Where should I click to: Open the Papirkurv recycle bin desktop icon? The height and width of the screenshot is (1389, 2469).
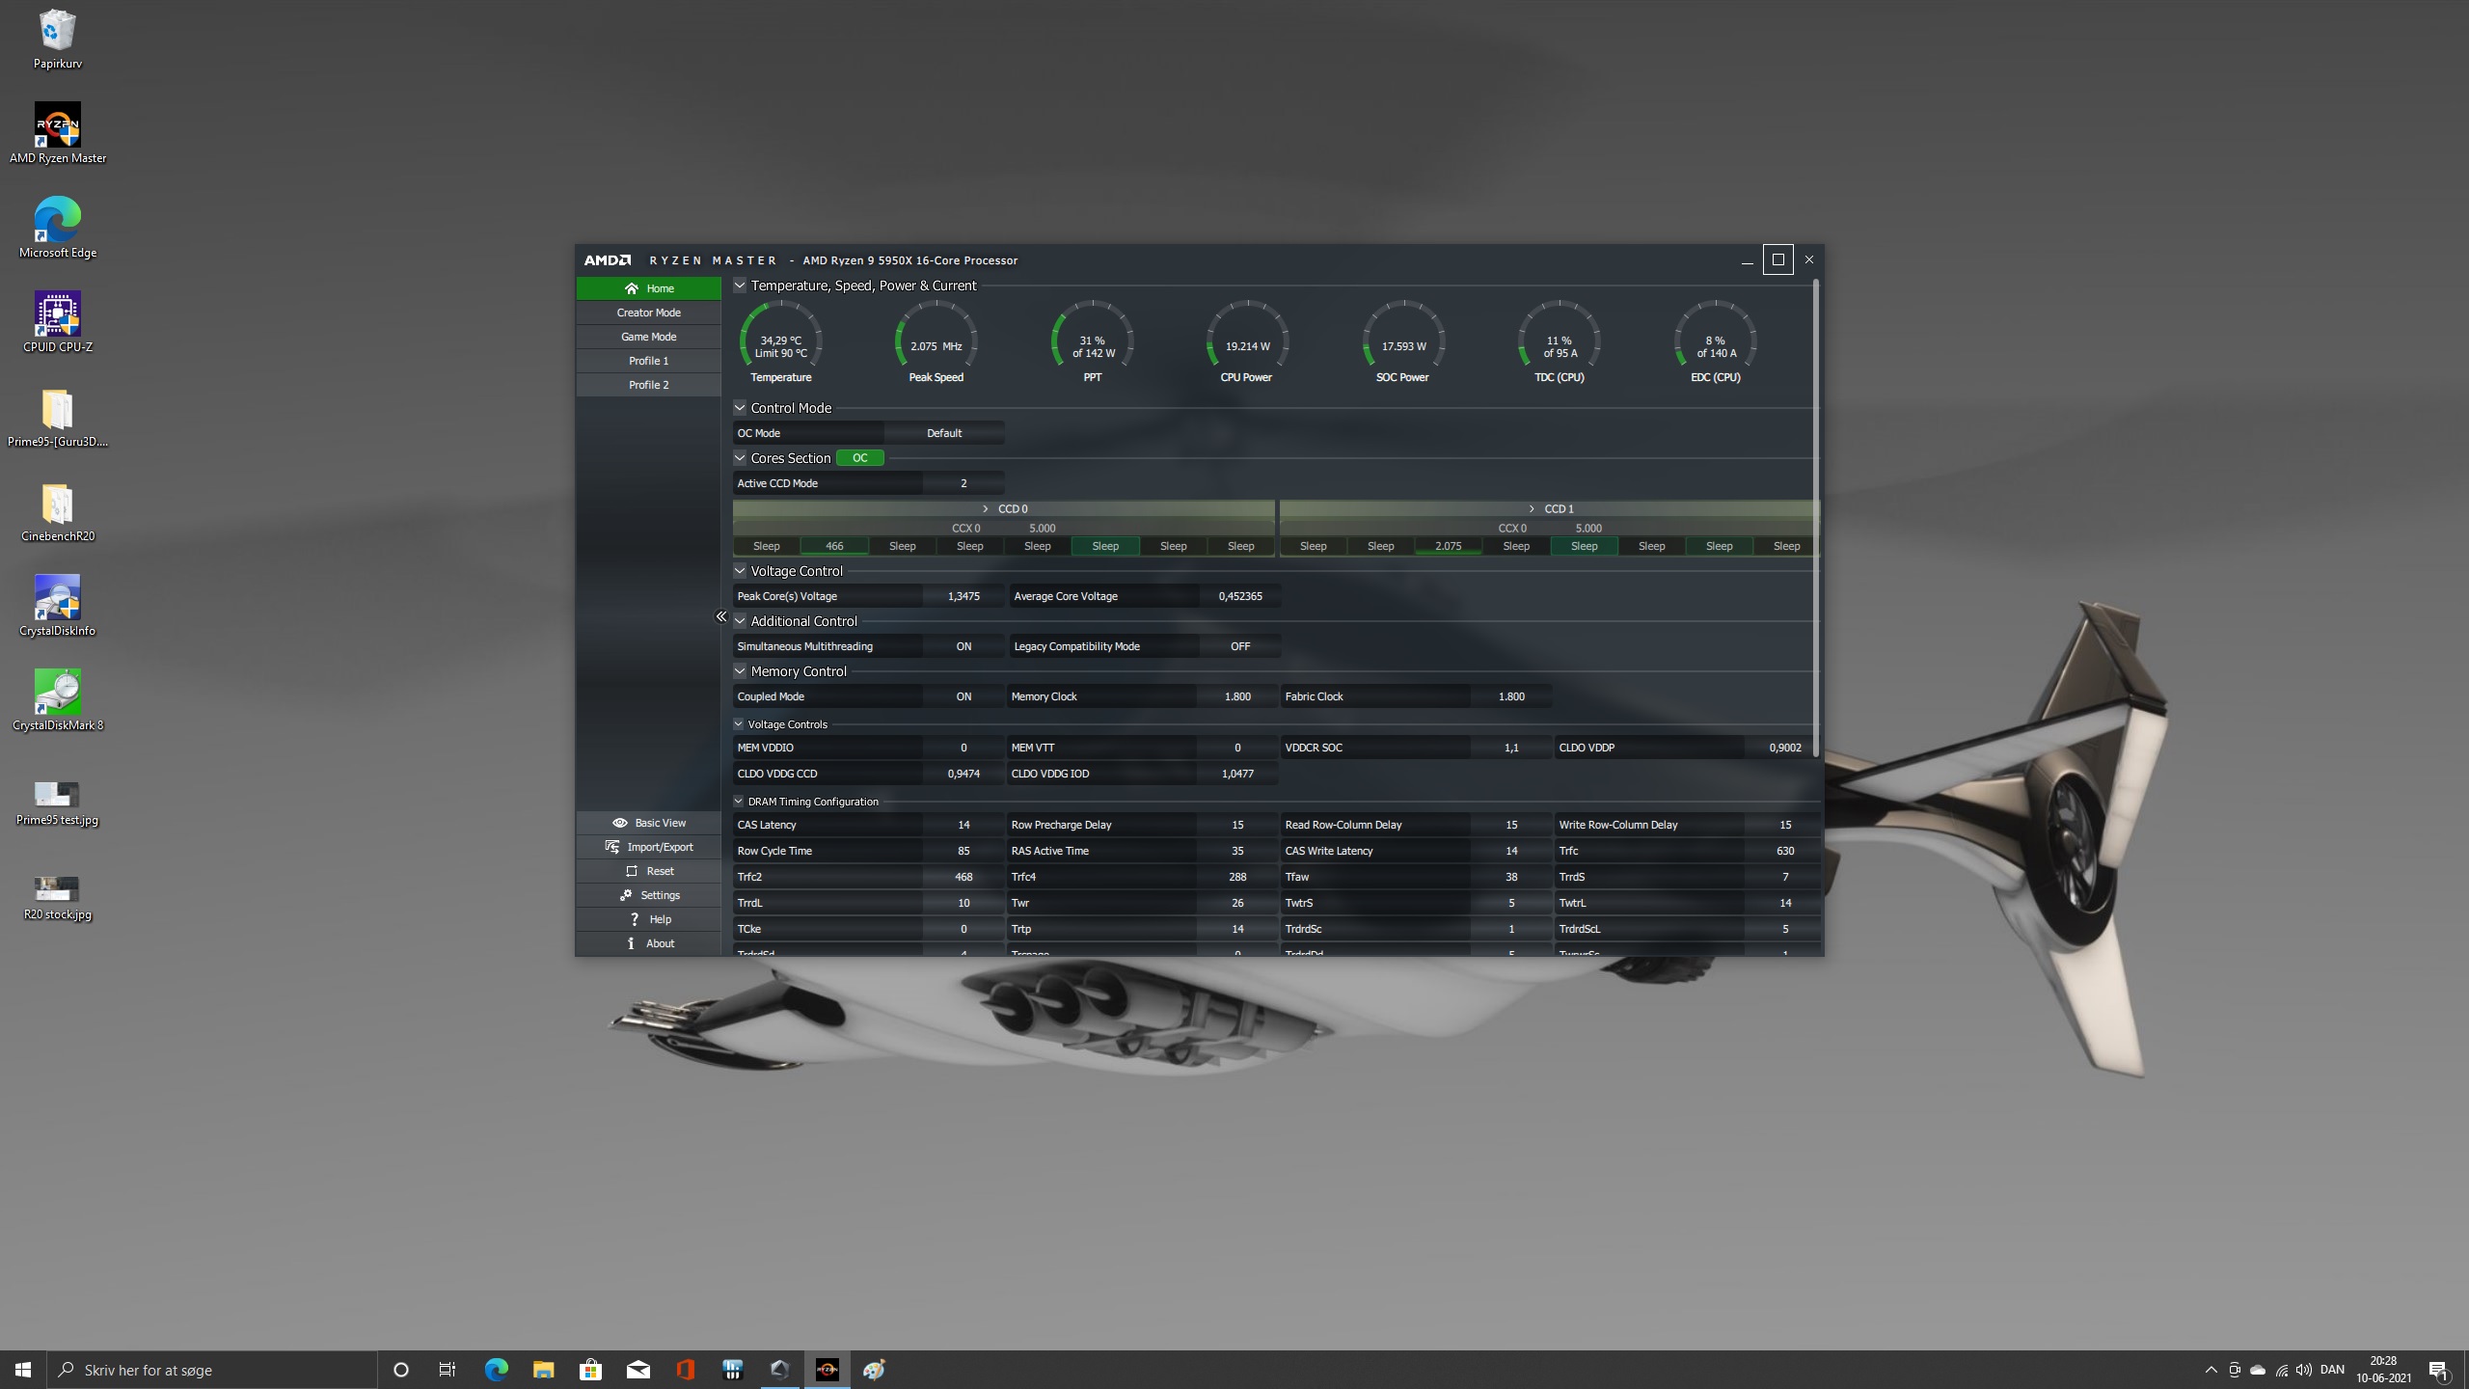(x=57, y=41)
